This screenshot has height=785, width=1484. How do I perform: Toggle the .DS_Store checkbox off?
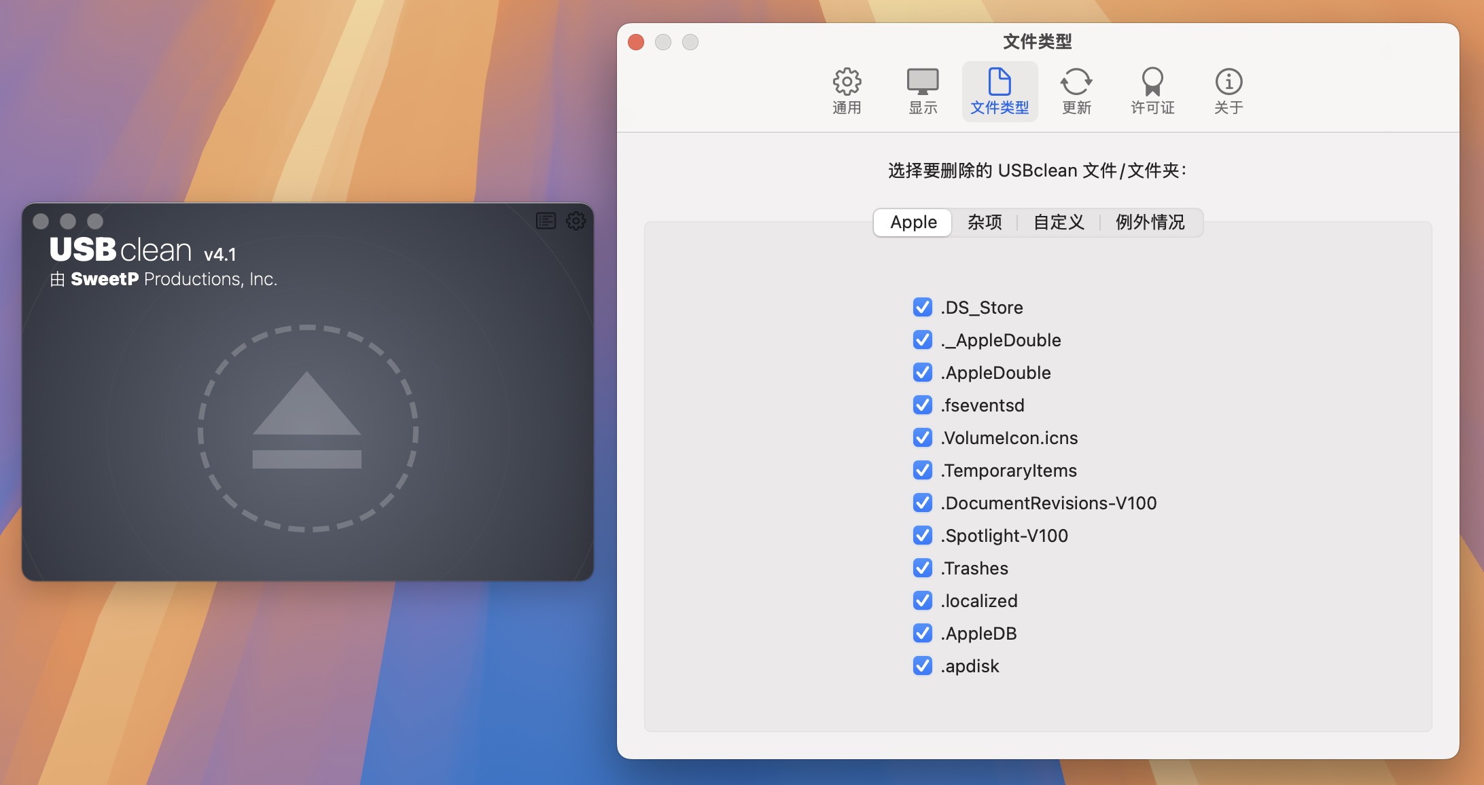coord(921,307)
